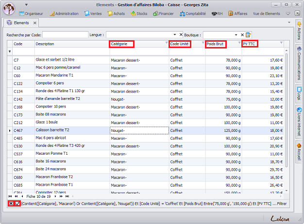
Task: Go to next record in navigator
Action: pyautogui.click(x=54, y=196)
